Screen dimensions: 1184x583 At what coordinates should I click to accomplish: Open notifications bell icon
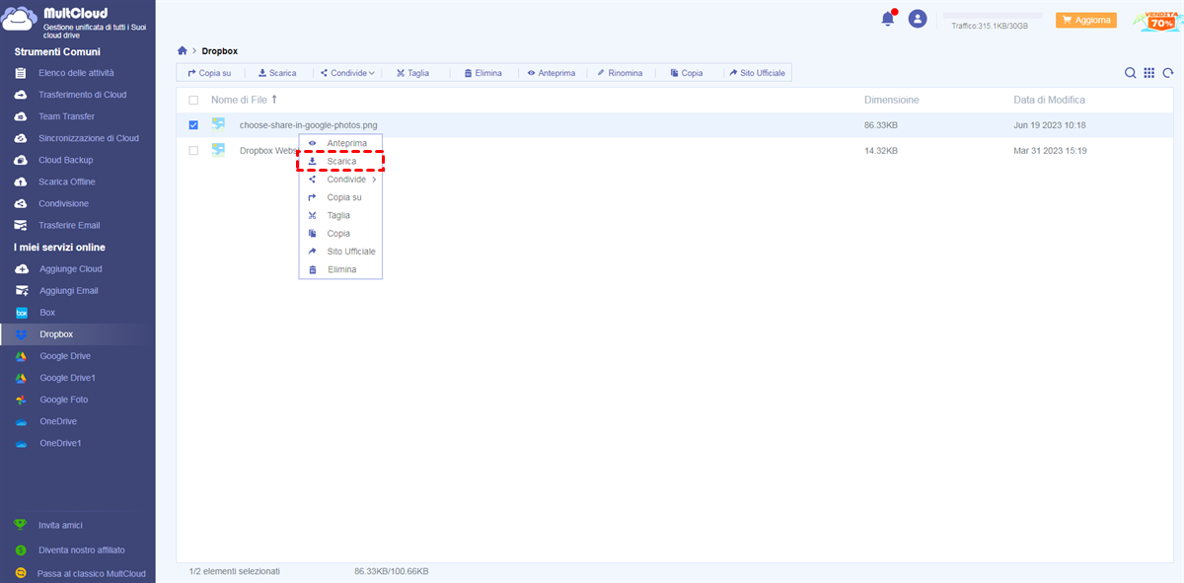(888, 19)
